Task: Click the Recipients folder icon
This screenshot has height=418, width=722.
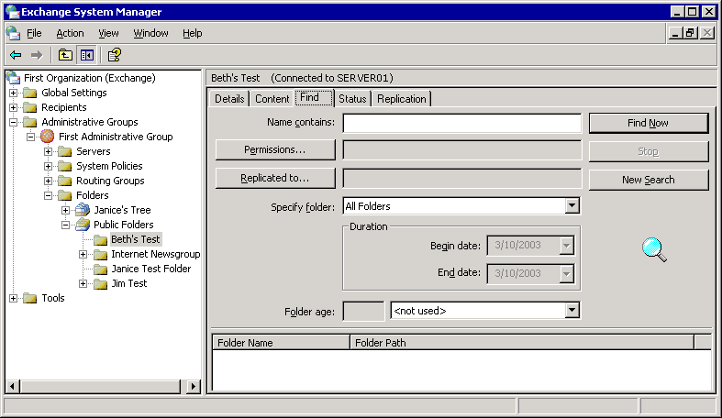Action: click(x=30, y=107)
